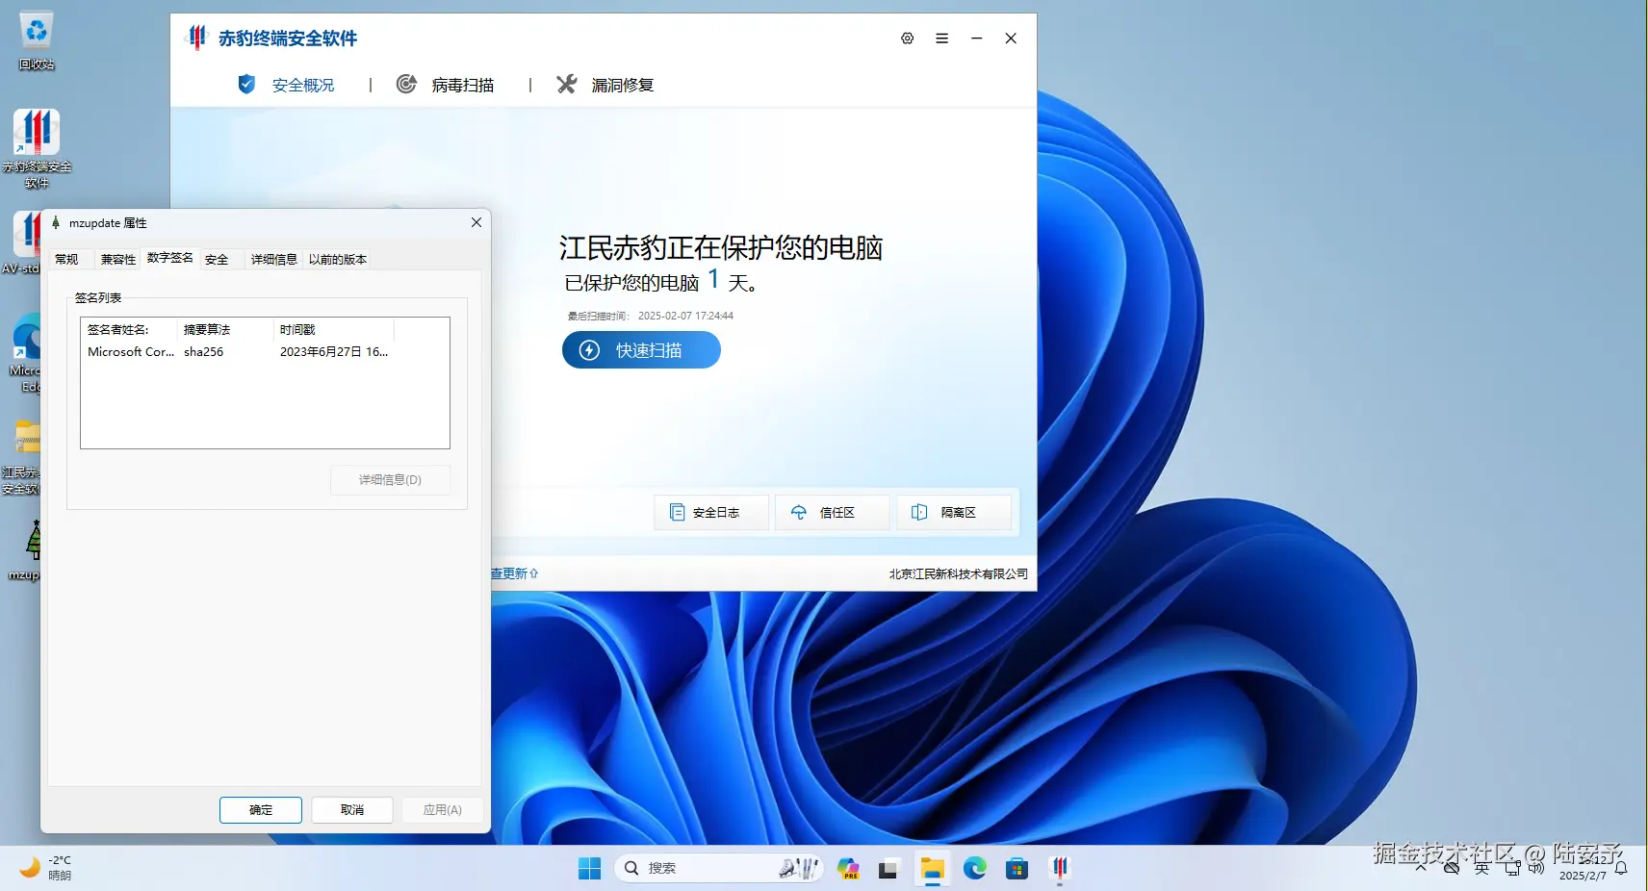Open the 江民赤豹 zip folder on the desktop

[x=23, y=458]
